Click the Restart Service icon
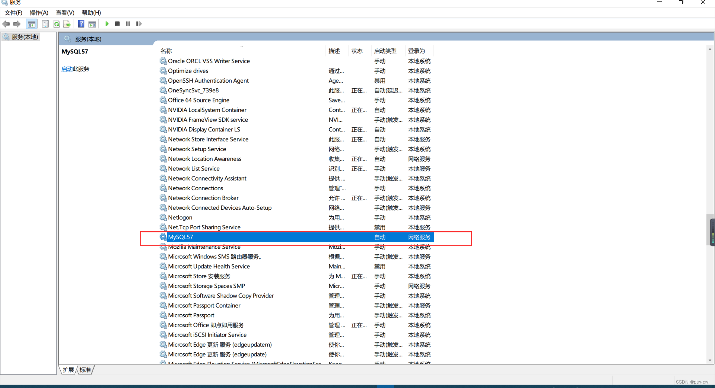 (139, 24)
